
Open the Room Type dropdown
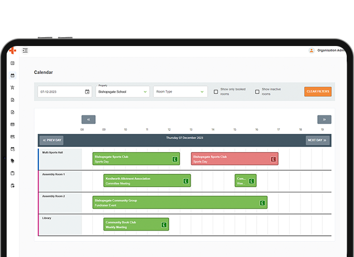tap(180, 92)
